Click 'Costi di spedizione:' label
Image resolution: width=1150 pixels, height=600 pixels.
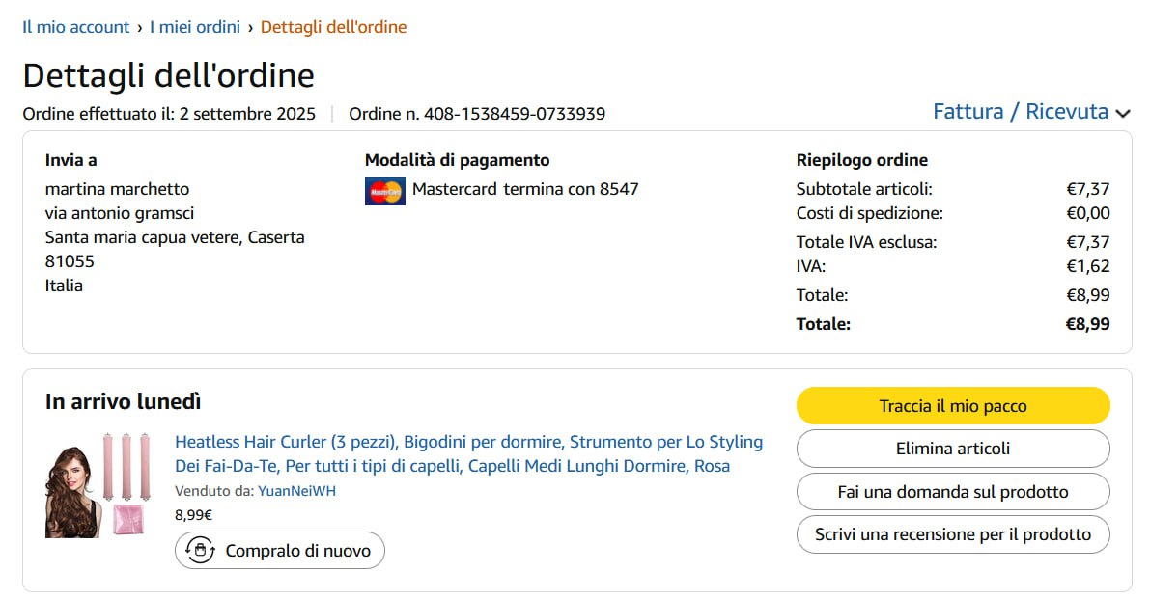pos(870,213)
